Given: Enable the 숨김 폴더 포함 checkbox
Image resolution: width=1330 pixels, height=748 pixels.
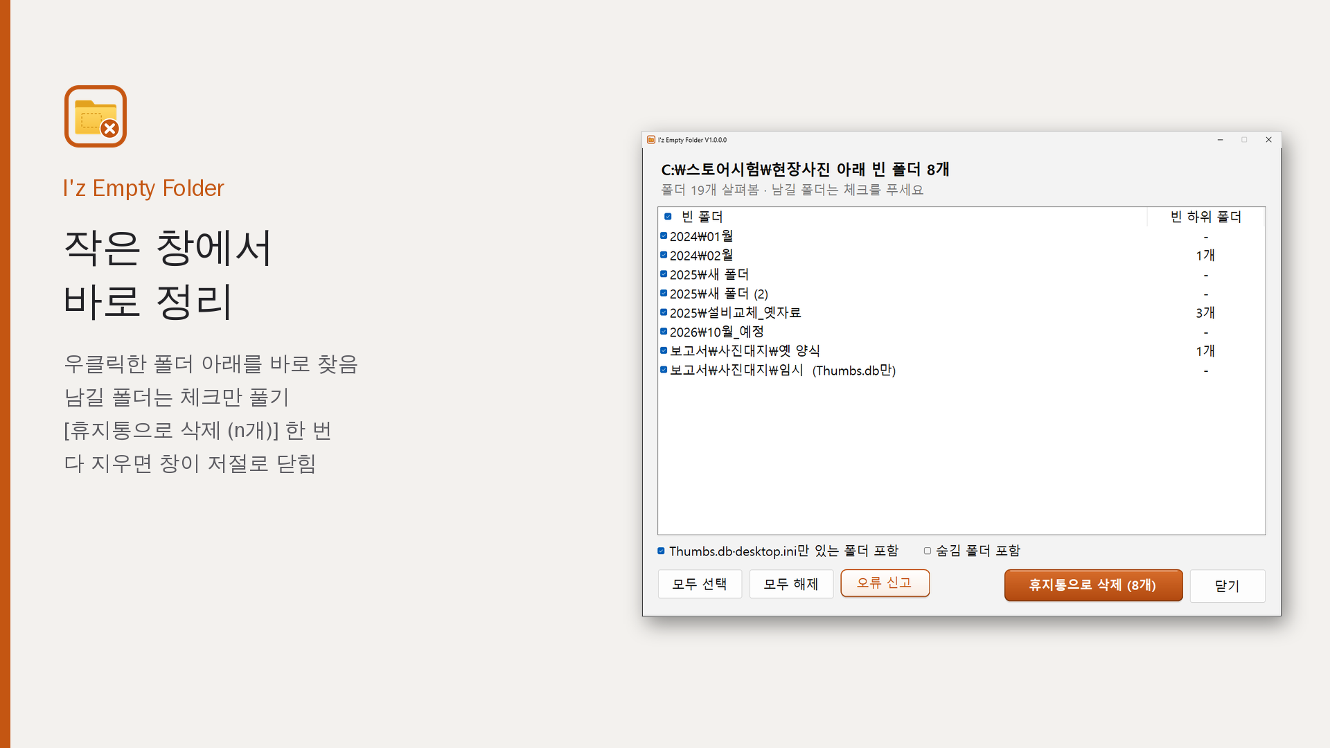Looking at the screenshot, I should [x=928, y=551].
